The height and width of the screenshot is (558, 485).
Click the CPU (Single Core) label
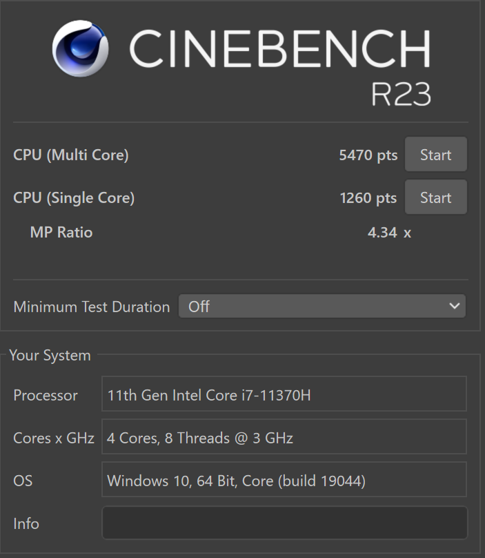point(74,198)
